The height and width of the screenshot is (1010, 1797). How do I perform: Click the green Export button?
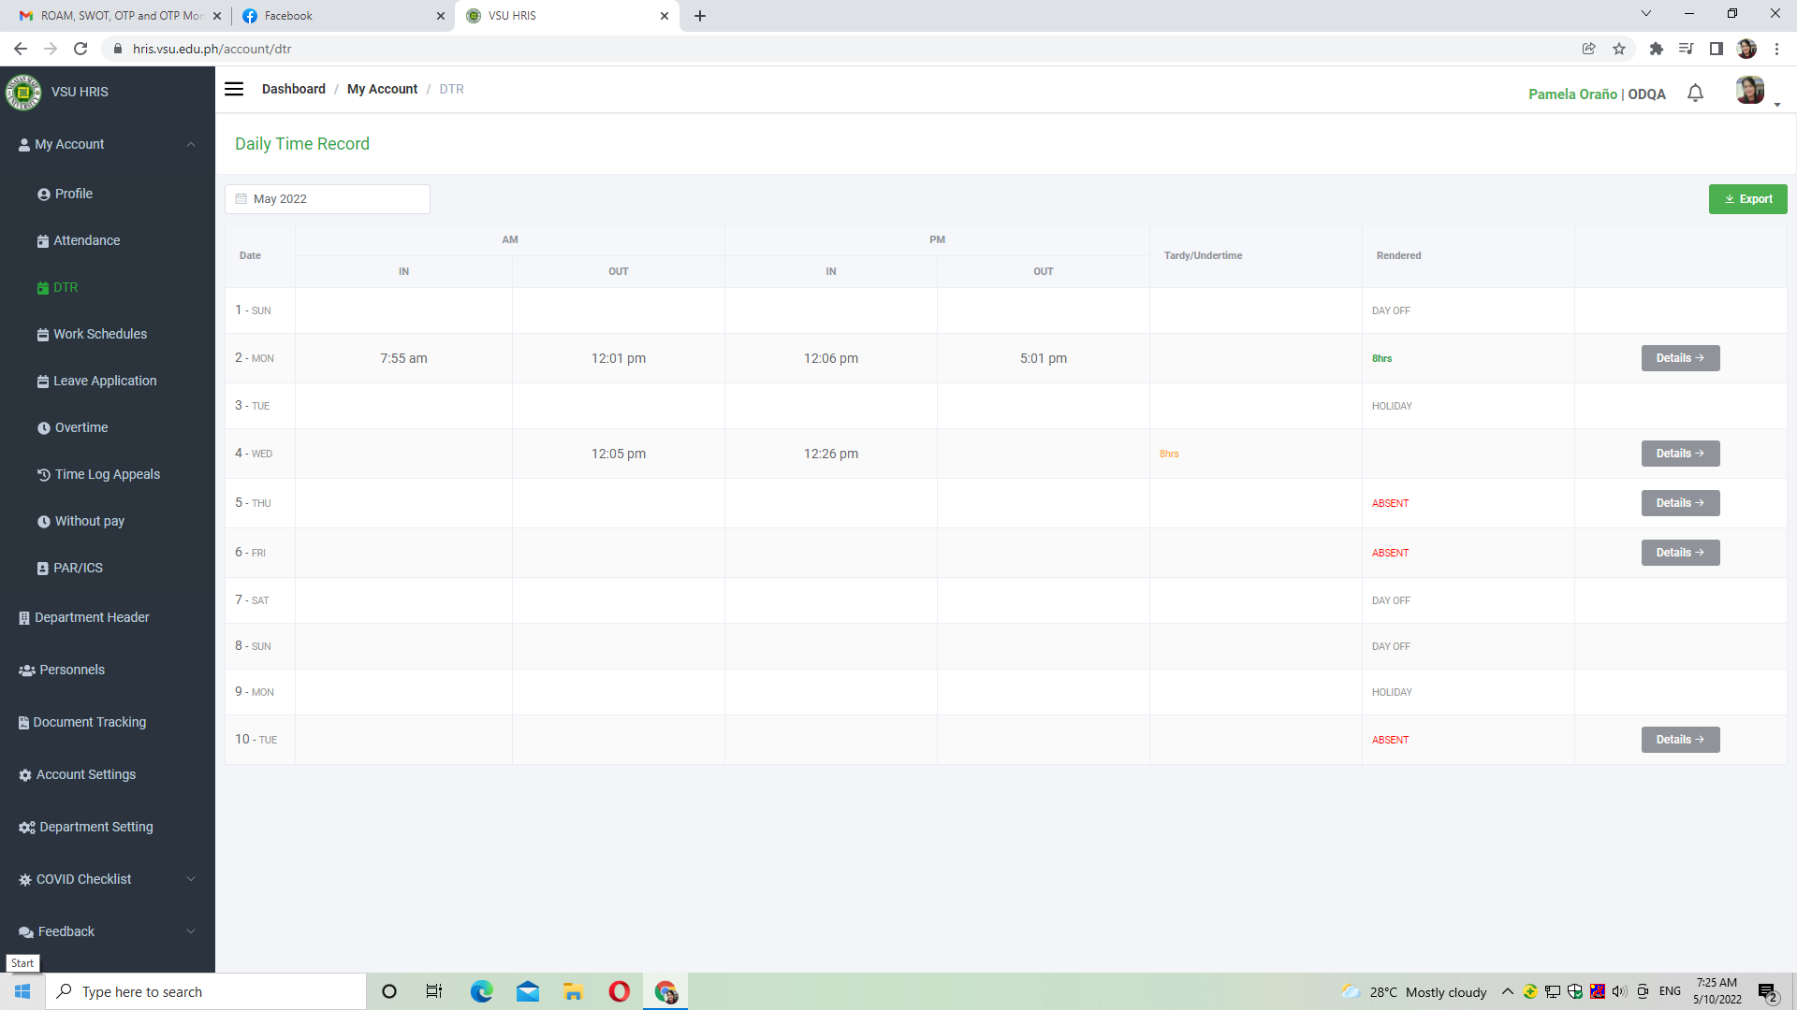1747,199
